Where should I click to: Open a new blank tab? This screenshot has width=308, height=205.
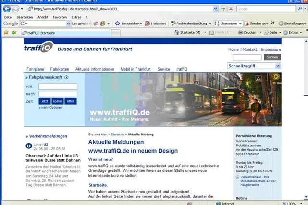coord(116,33)
